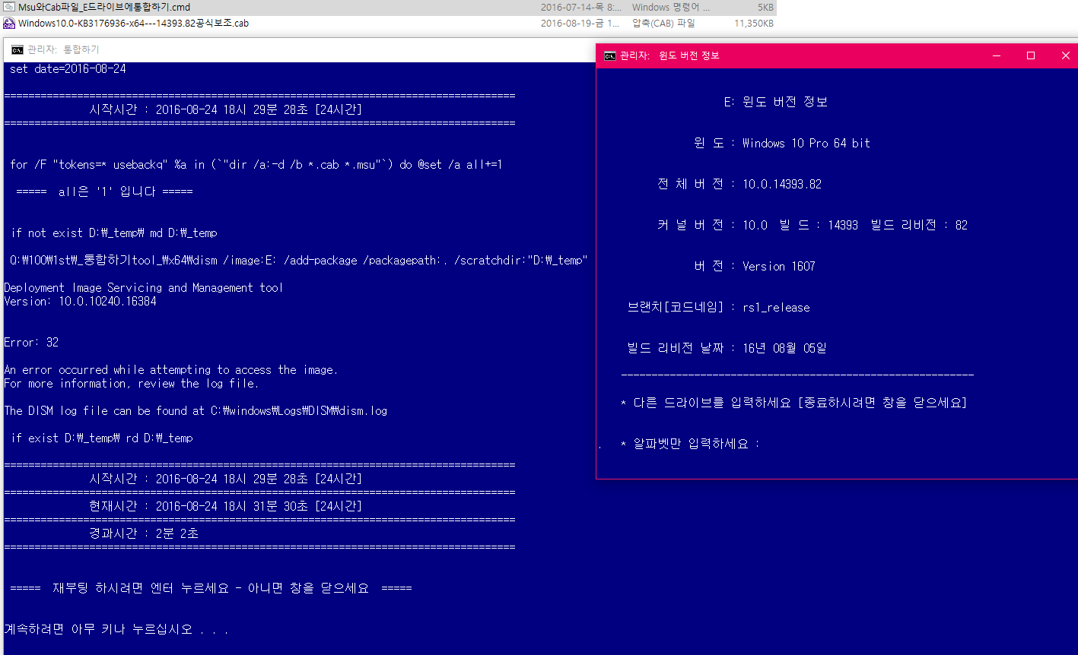The width and height of the screenshot is (1078, 655).
Task: Select file Msu와Cab파일_E드라이브에통합하기.cmd
Action: (104, 8)
